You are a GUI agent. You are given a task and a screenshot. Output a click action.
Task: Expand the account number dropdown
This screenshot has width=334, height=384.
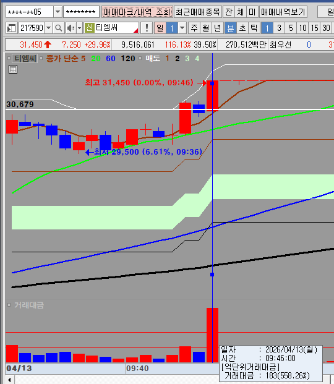pos(58,12)
